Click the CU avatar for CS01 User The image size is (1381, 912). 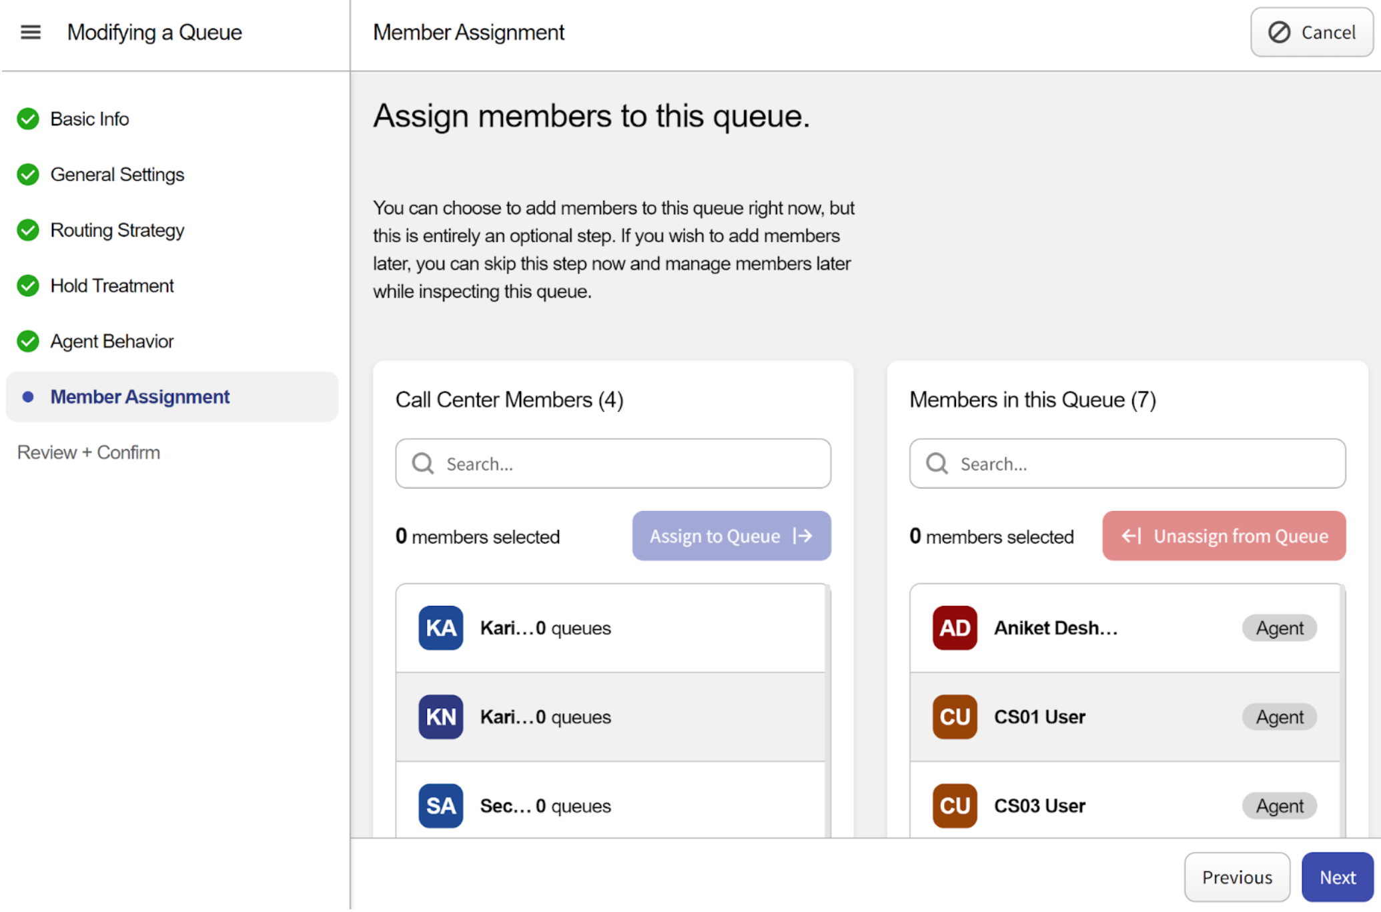coord(954,717)
